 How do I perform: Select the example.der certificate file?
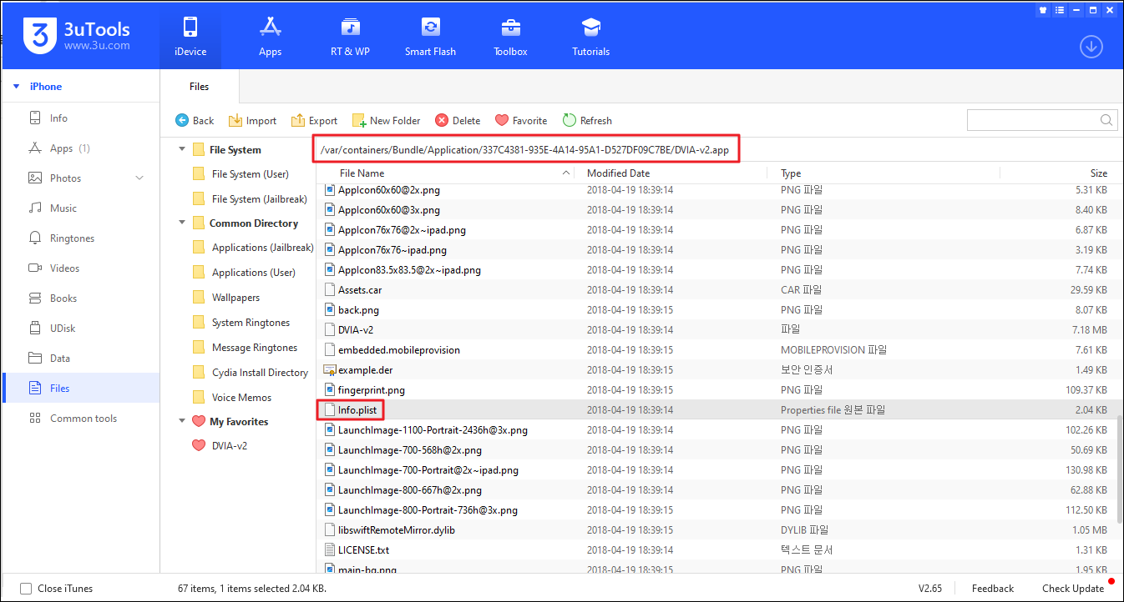coord(365,370)
